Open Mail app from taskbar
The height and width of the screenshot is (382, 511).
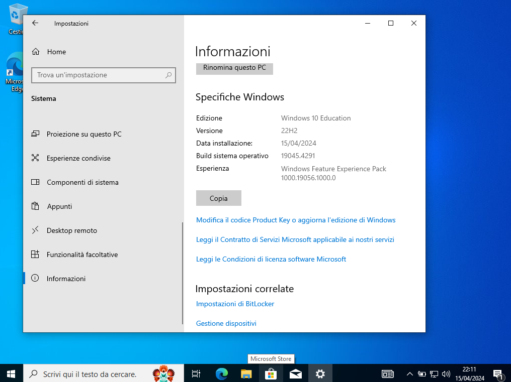coord(296,374)
